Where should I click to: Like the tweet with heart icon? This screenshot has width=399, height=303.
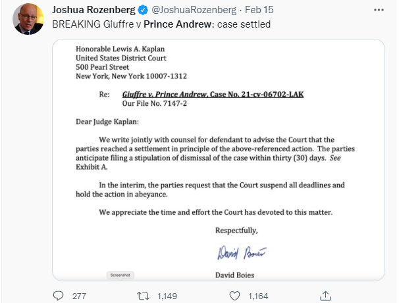(x=234, y=296)
